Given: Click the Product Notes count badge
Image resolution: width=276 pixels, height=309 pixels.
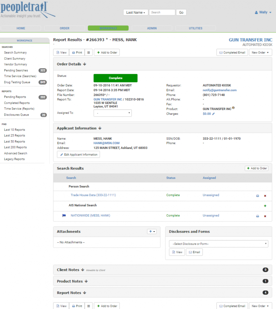Looking at the screenshot, I should tap(265, 281).
